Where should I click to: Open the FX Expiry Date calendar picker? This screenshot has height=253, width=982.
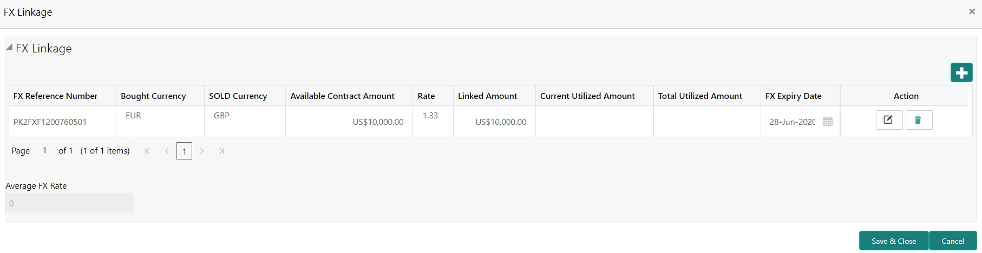828,122
